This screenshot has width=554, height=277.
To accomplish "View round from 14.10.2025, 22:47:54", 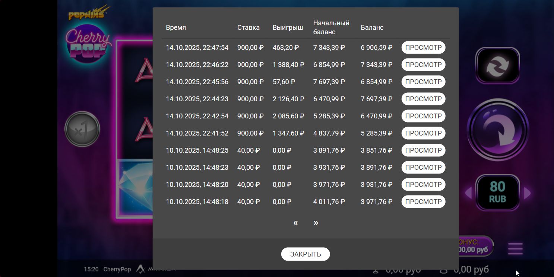I will click(x=423, y=48).
